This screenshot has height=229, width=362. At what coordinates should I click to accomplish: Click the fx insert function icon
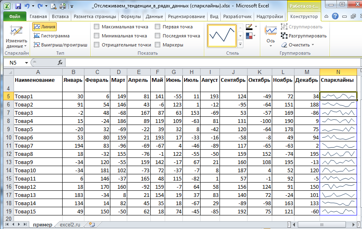pyautogui.click(x=60, y=62)
